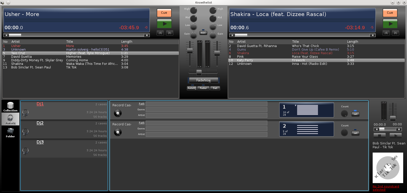Open the Folder view in sidebar

coord(10,132)
